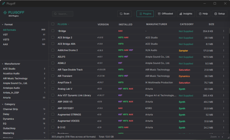
Task: Open the kebab menu for AGLP3
Action: [224, 57]
